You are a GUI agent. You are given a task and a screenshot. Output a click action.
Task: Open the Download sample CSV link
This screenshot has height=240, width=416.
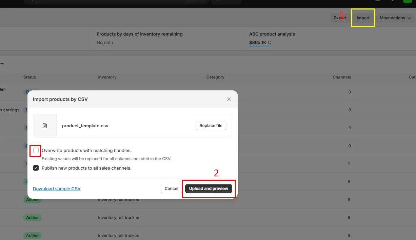coord(57,189)
